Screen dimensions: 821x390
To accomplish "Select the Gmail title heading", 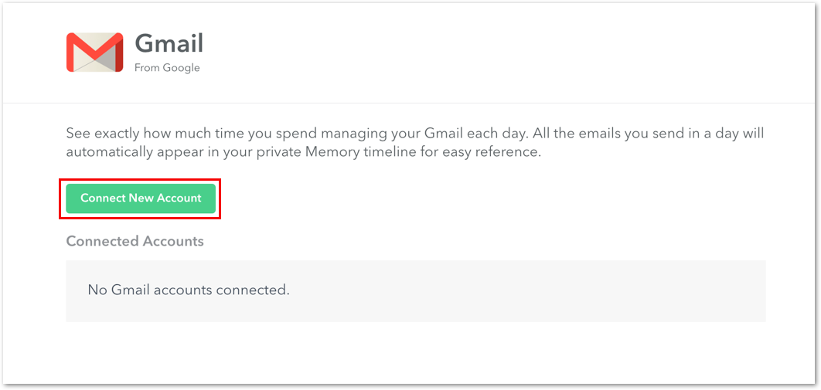I will pos(169,43).
